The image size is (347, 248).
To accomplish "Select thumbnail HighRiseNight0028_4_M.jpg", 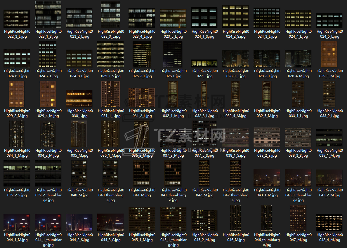I will pyautogui.click(x=298, y=58).
